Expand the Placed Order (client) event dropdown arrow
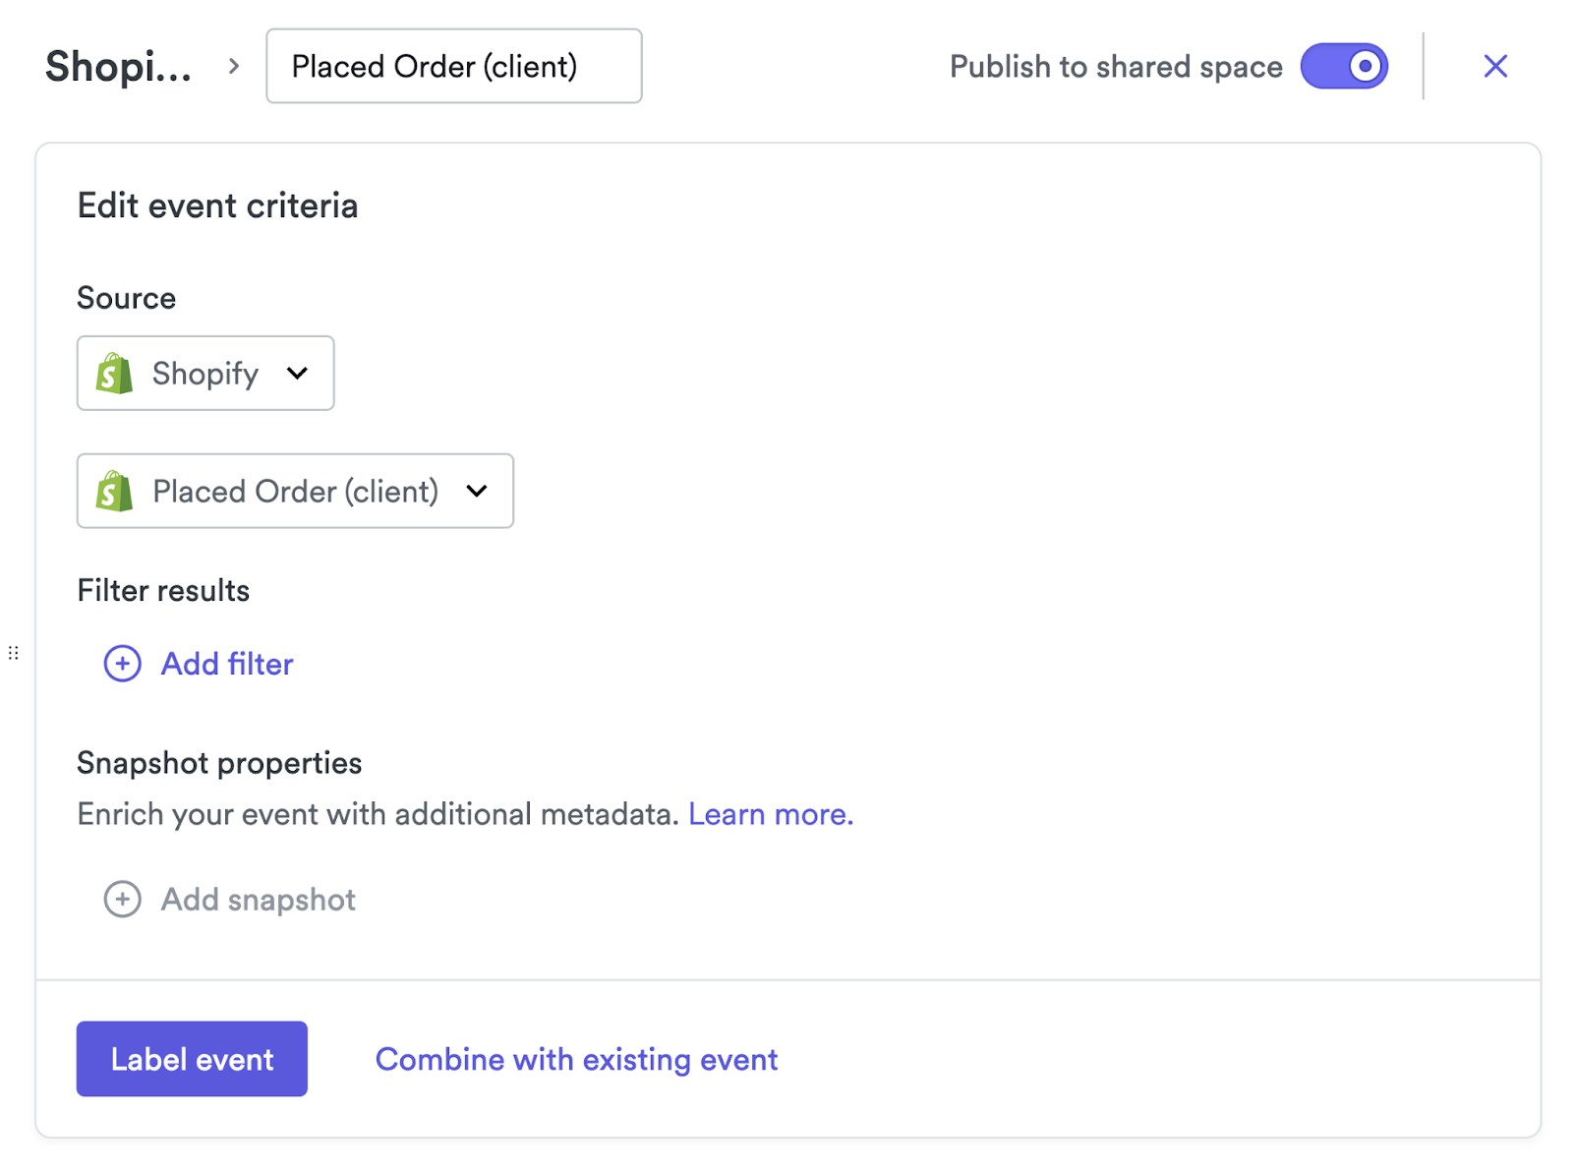This screenshot has height=1174, width=1573. coord(477,492)
